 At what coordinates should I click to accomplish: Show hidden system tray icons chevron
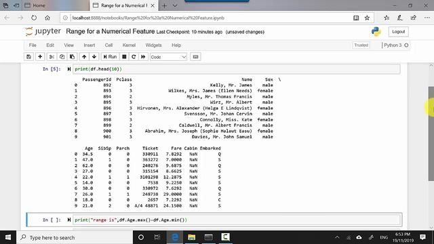click(337, 237)
